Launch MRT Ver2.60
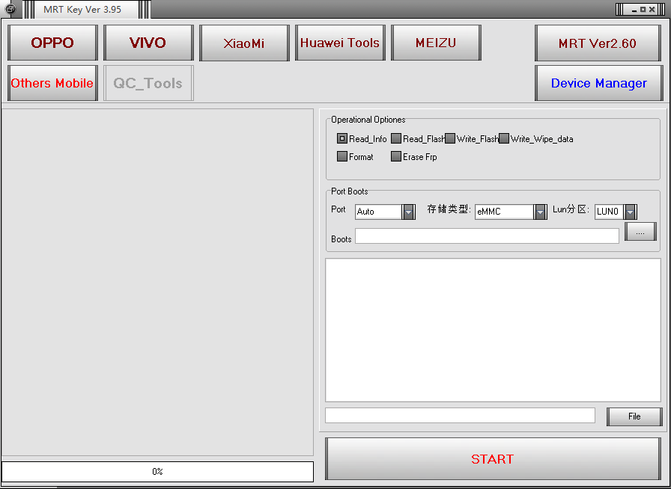 [598, 43]
